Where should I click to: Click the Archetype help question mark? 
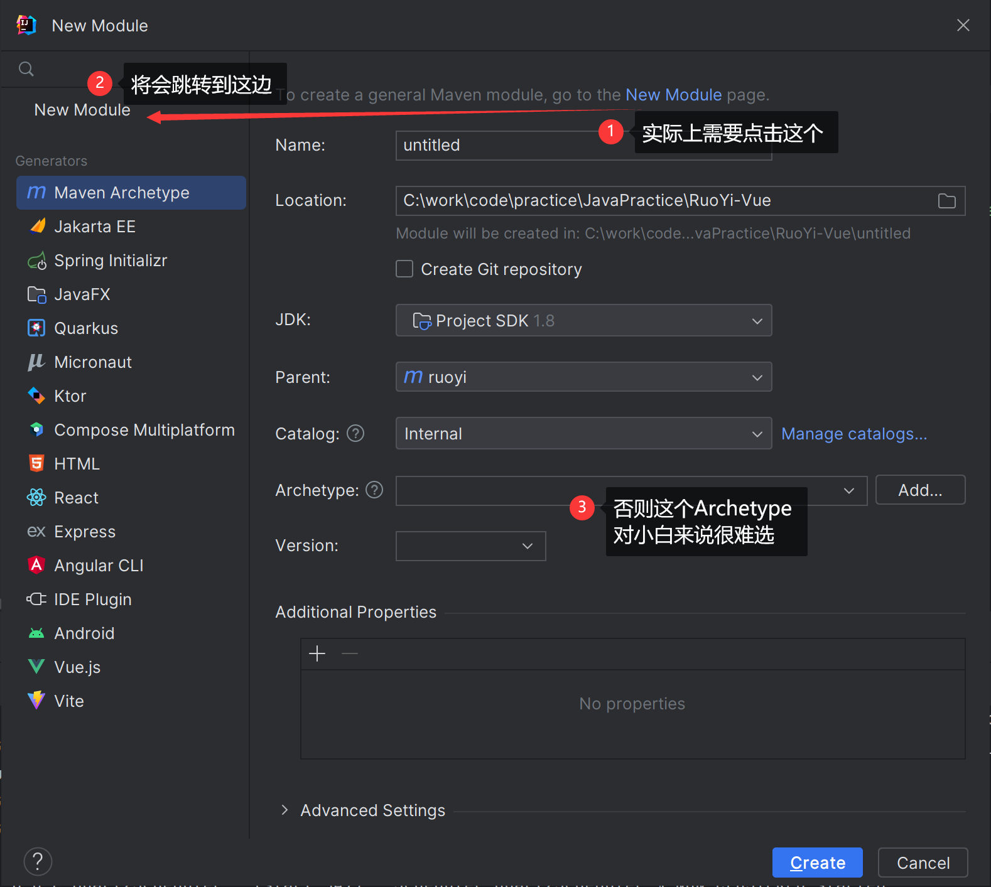(374, 490)
